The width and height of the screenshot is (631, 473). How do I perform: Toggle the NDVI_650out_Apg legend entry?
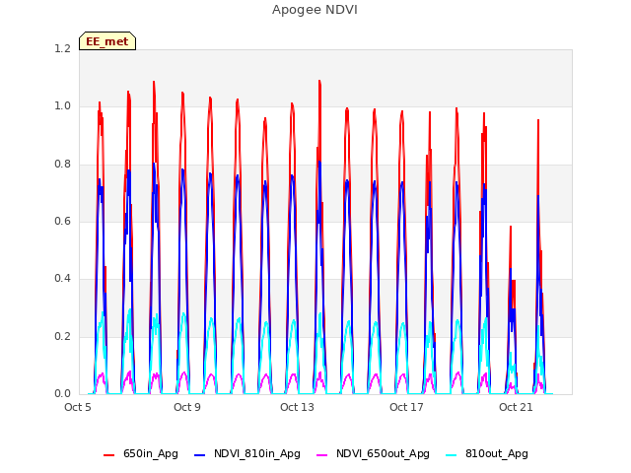tap(373, 454)
